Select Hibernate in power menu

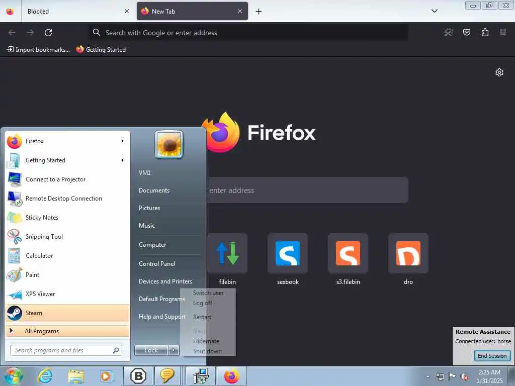click(206, 341)
